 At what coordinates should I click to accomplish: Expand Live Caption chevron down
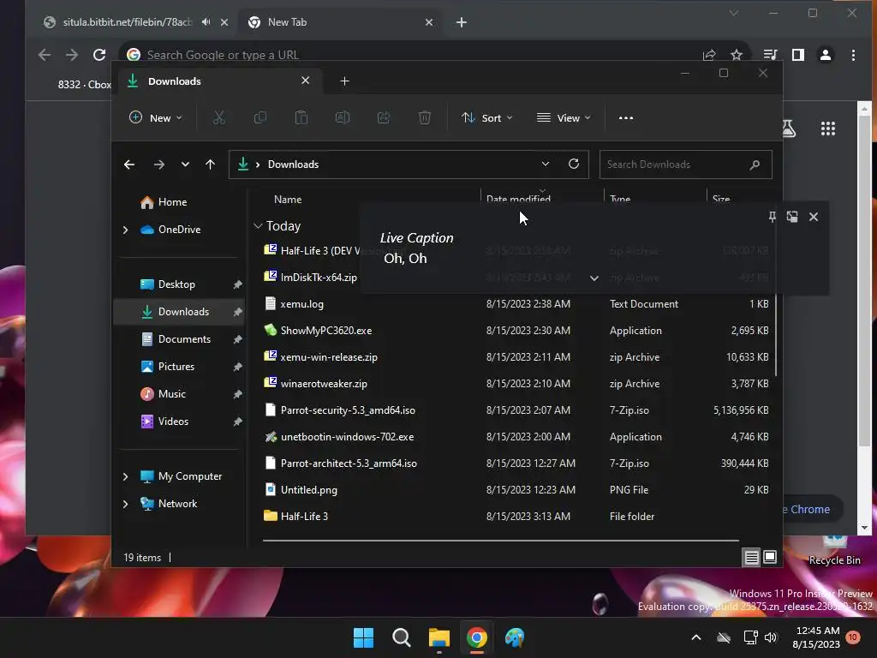tap(594, 278)
